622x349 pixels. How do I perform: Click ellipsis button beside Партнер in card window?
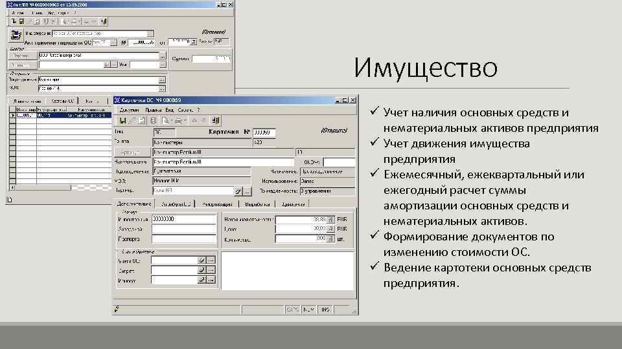[247, 191]
